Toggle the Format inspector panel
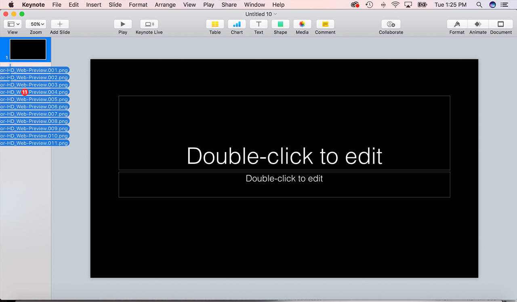Viewport: 517px width, 302px height. coord(457,24)
